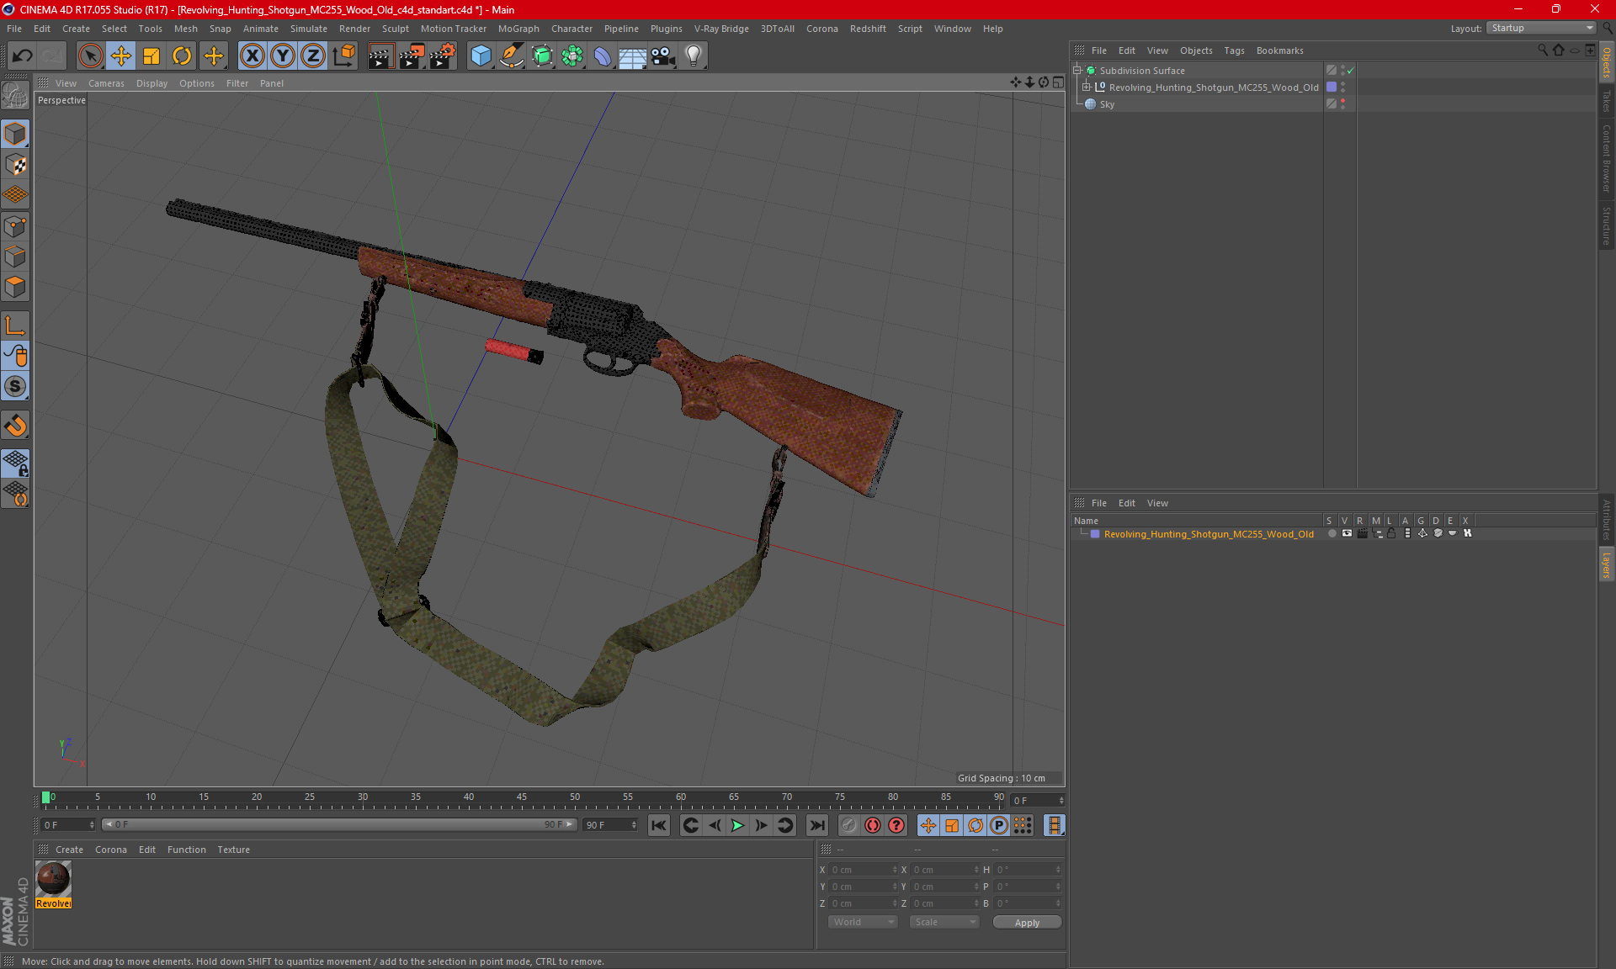Open the Takes side tab
The height and width of the screenshot is (969, 1616).
1606,101
